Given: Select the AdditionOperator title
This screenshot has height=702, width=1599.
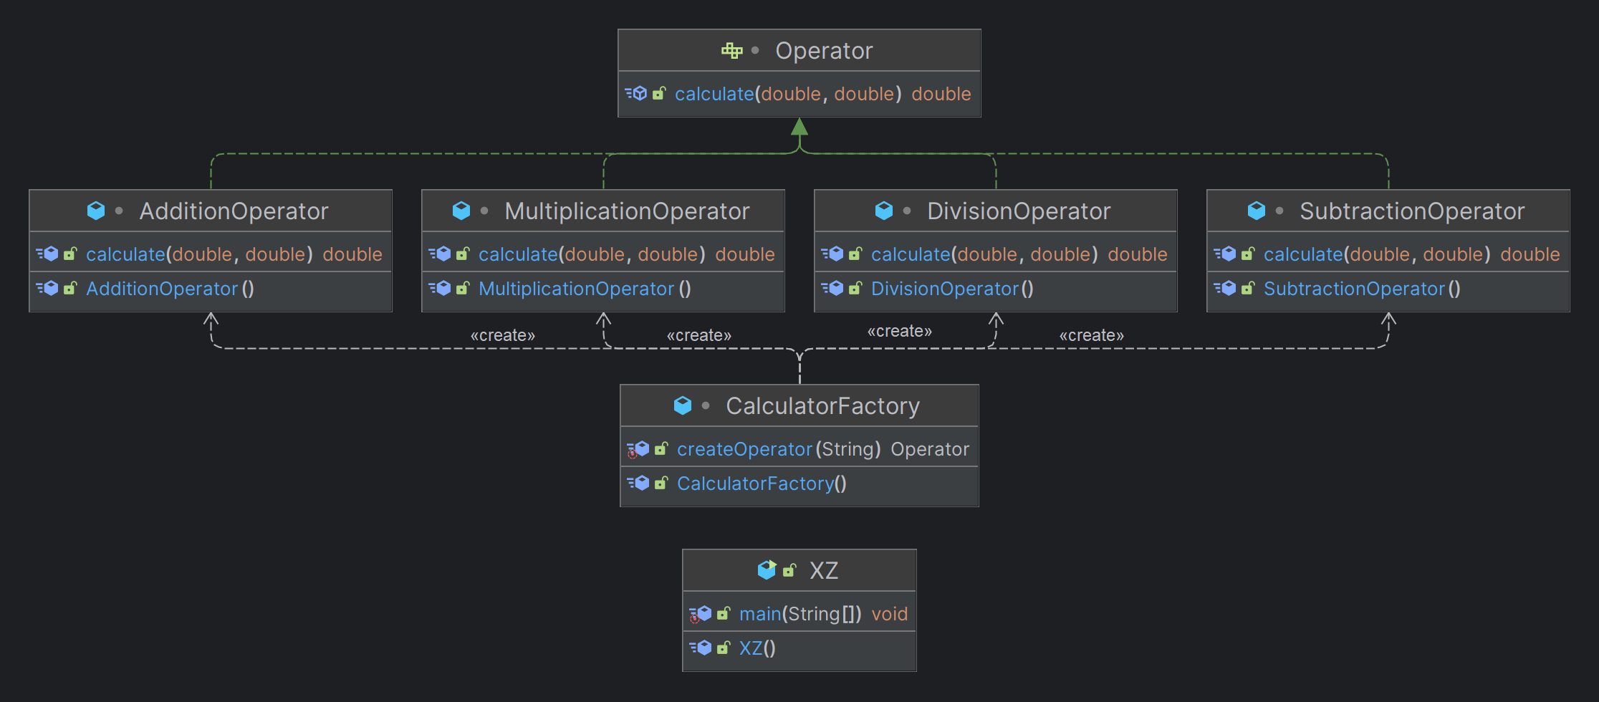Looking at the screenshot, I should click(234, 211).
